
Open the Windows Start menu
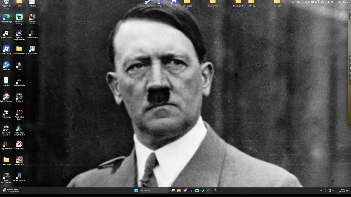[x=136, y=190]
